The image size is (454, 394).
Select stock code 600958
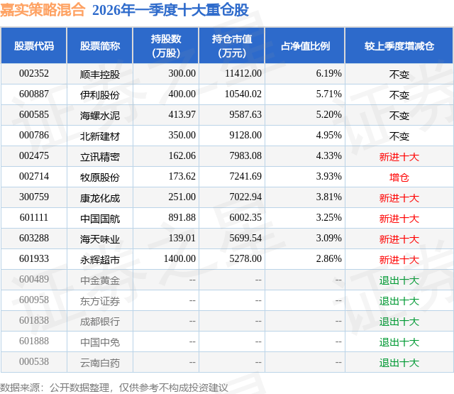click(x=34, y=300)
